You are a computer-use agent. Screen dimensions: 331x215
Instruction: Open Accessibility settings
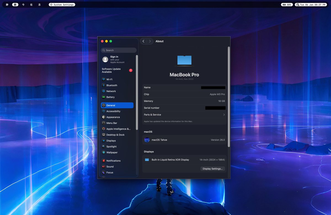[117, 111]
